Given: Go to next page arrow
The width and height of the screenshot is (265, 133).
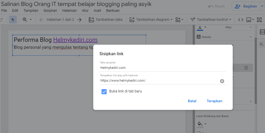Looking at the screenshot, I should [x=80, y=20].
